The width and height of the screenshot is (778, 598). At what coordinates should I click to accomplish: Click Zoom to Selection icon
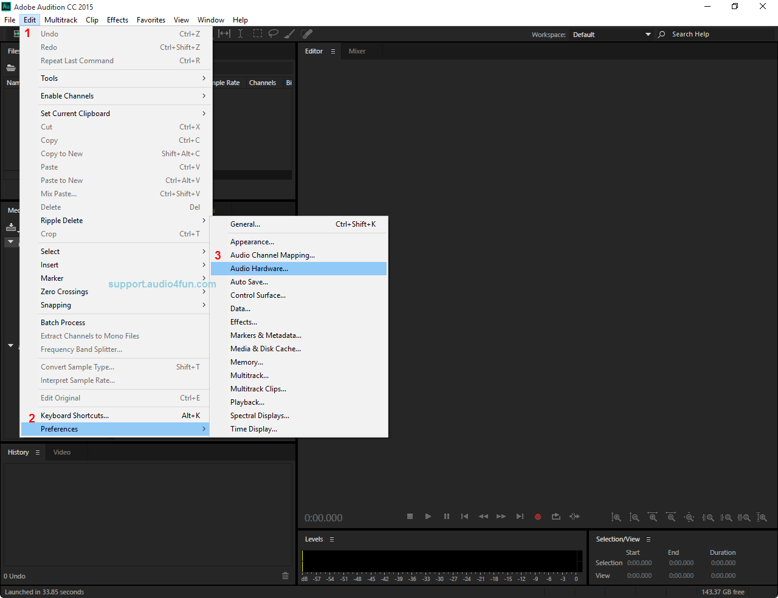point(744,517)
